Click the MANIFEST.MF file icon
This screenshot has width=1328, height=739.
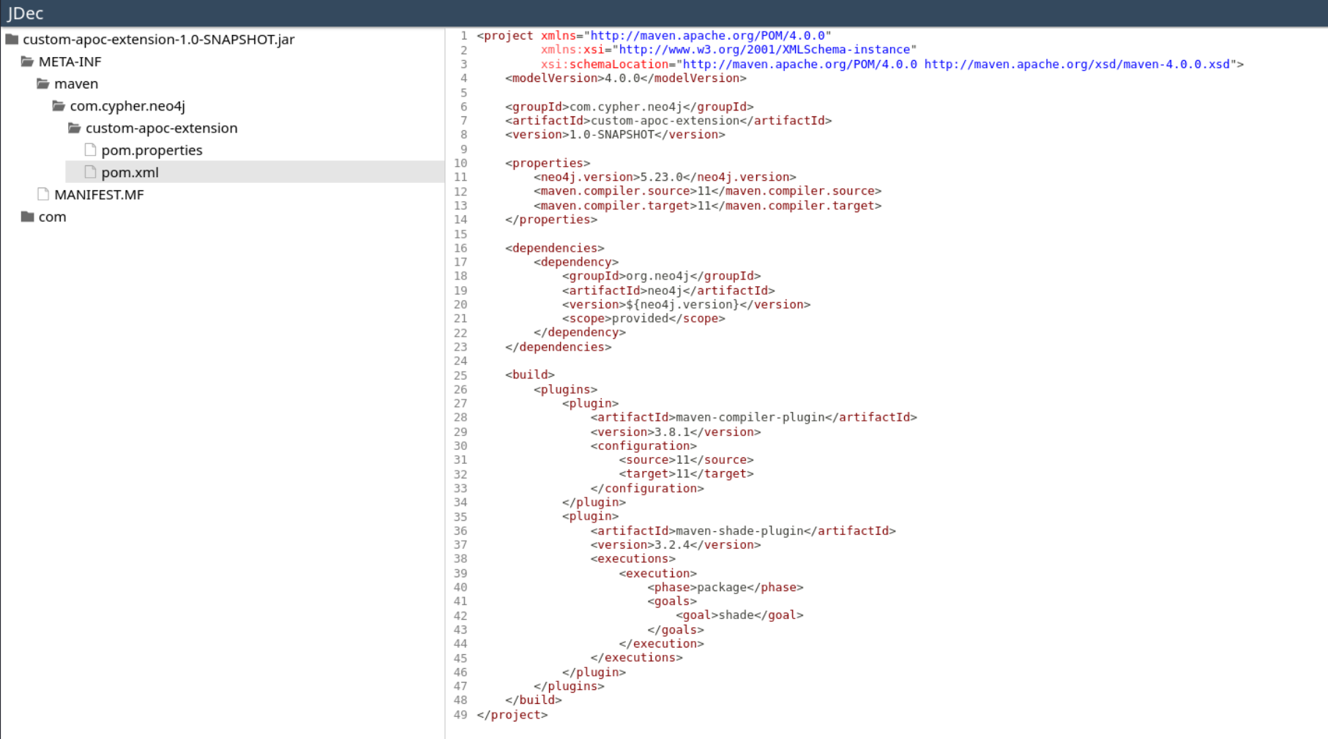click(x=43, y=194)
